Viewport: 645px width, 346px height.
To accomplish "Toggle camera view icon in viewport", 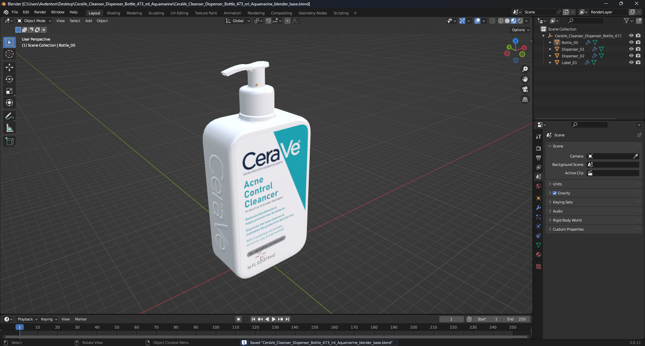I will 525,89.
